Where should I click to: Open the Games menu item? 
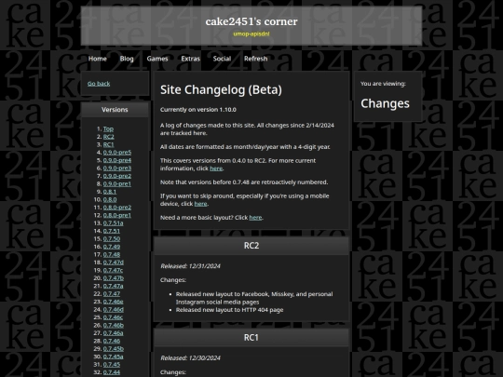(x=157, y=59)
